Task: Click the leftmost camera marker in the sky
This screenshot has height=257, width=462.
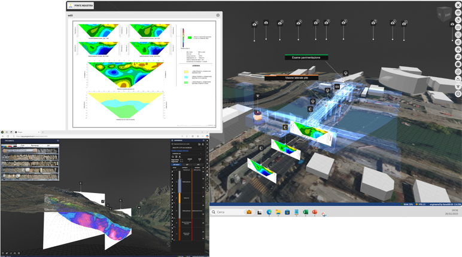Action: [x=255, y=24]
